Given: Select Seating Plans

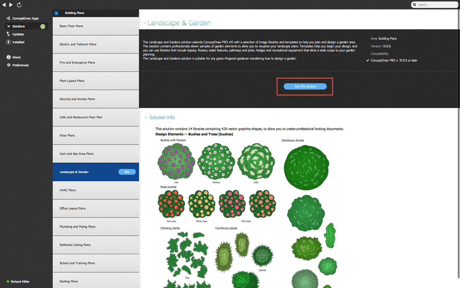Looking at the screenshot, I should [x=96, y=280].
